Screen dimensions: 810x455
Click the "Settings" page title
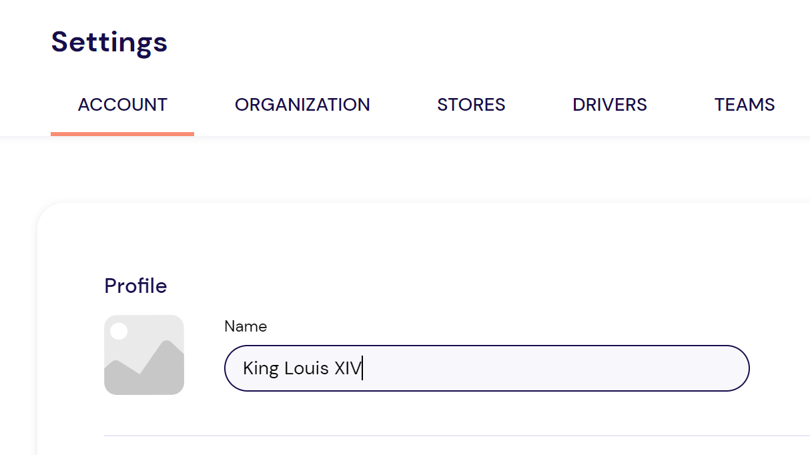click(109, 41)
